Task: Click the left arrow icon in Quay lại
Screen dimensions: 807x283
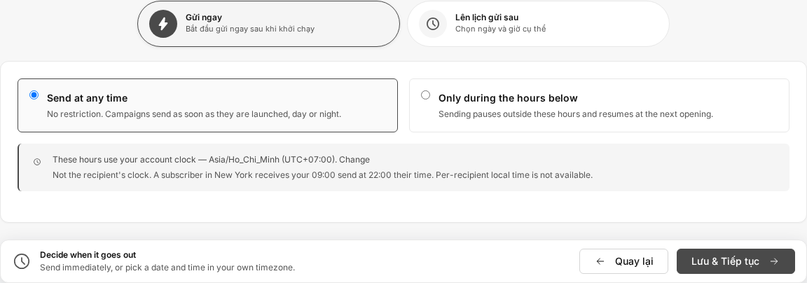Action: click(600, 261)
